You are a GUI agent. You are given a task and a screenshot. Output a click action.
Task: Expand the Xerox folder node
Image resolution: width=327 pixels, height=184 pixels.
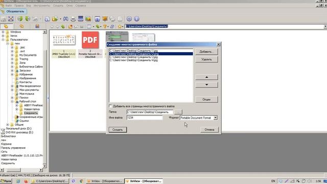tap(3, 36)
